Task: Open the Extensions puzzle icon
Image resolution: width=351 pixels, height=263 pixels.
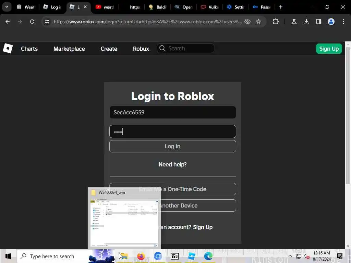Action: [276, 22]
